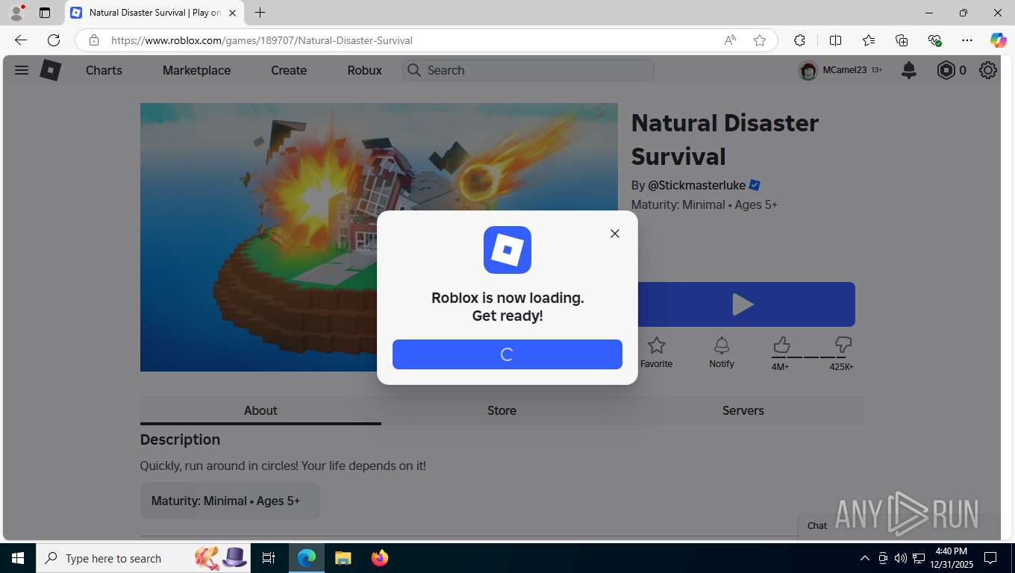The width and height of the screenshot is (1015, 573).
Task: Click the loading spinner button in dialog
Action: [x=507, y=354]
